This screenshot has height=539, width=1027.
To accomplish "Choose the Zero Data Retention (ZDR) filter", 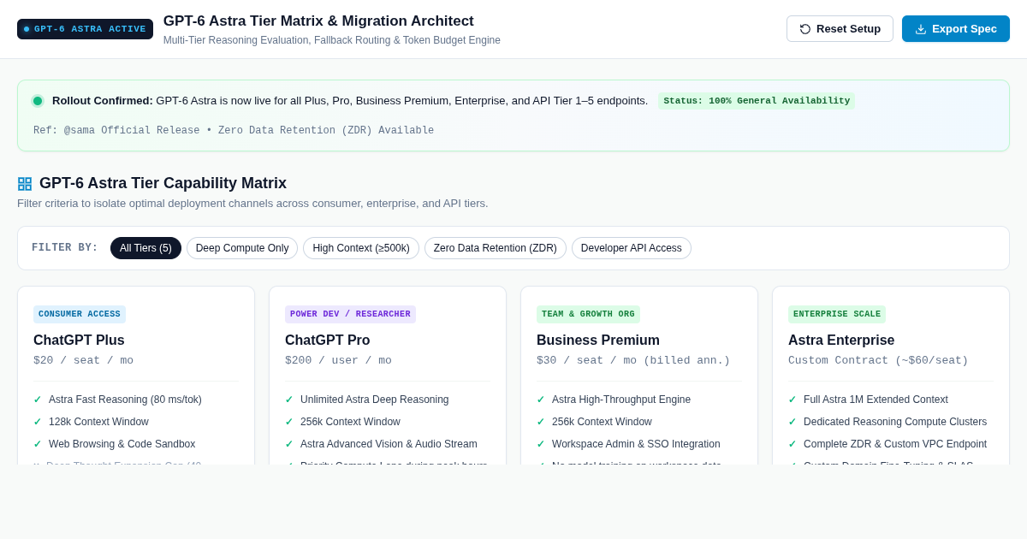I will 496,248.
